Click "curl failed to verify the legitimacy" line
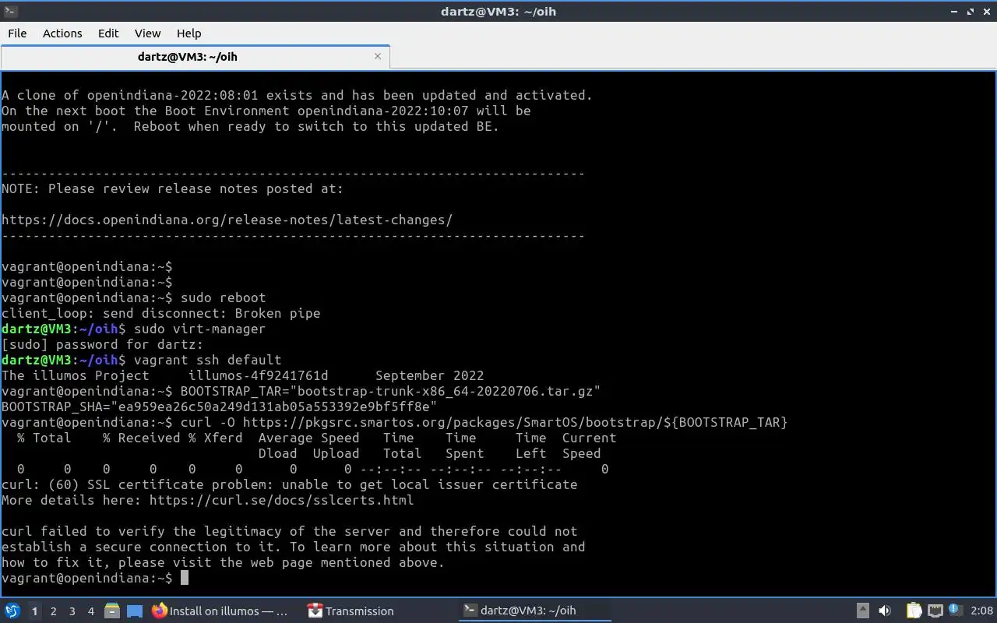This screenshot has width=997, height=623. [289, 531]
